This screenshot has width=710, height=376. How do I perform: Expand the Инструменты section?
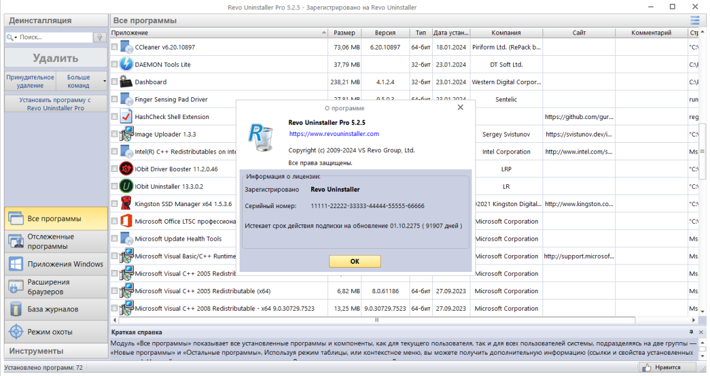click(56, 351)
